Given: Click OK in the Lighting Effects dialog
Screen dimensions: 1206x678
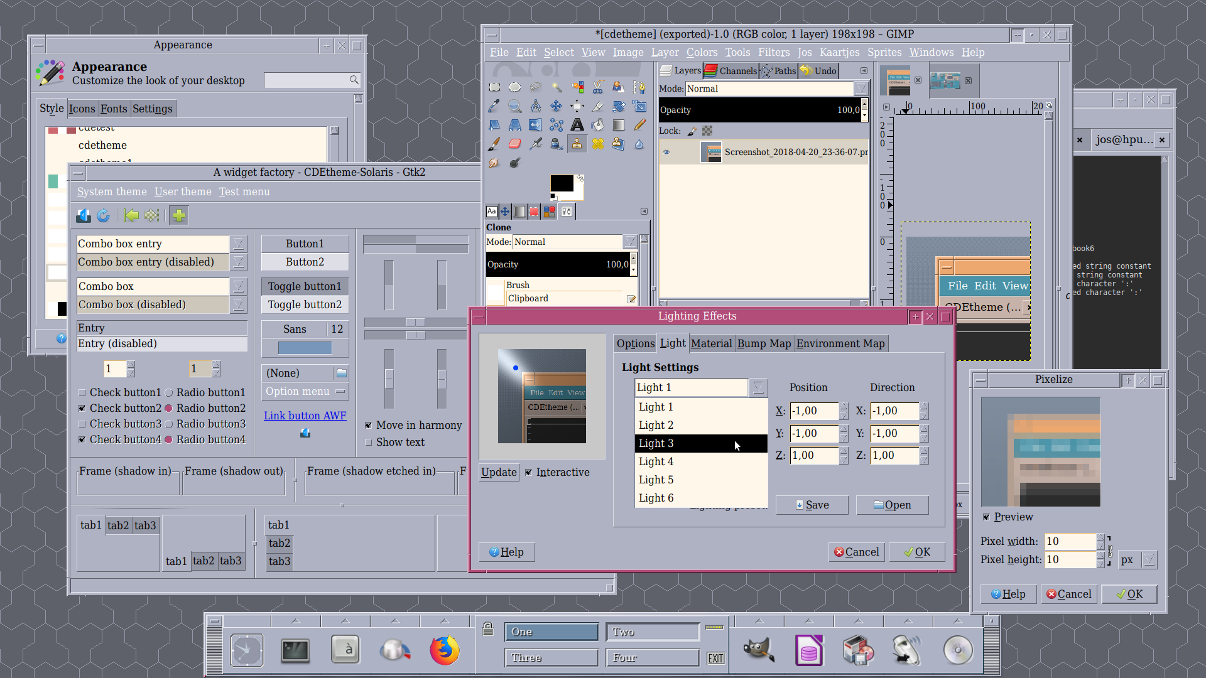Looking at the screenshot, I should [917, 552].
